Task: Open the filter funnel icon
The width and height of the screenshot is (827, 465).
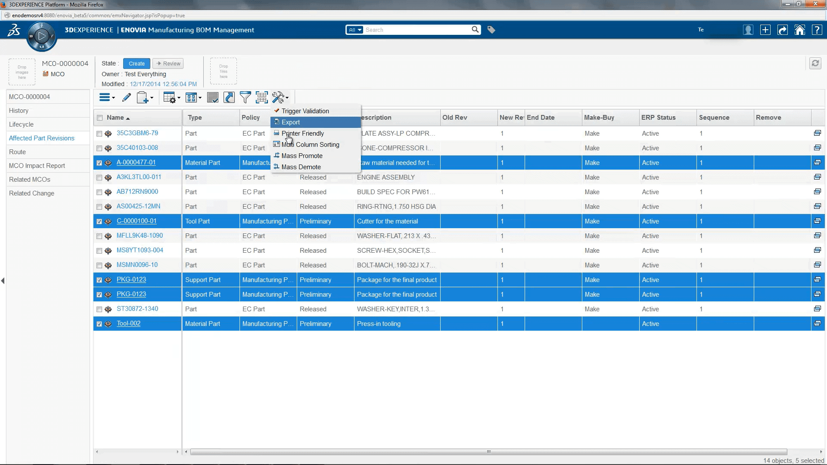Action: tap(245, 98)
